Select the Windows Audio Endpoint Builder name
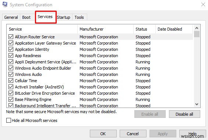208x140 pixels. (43, 68)
